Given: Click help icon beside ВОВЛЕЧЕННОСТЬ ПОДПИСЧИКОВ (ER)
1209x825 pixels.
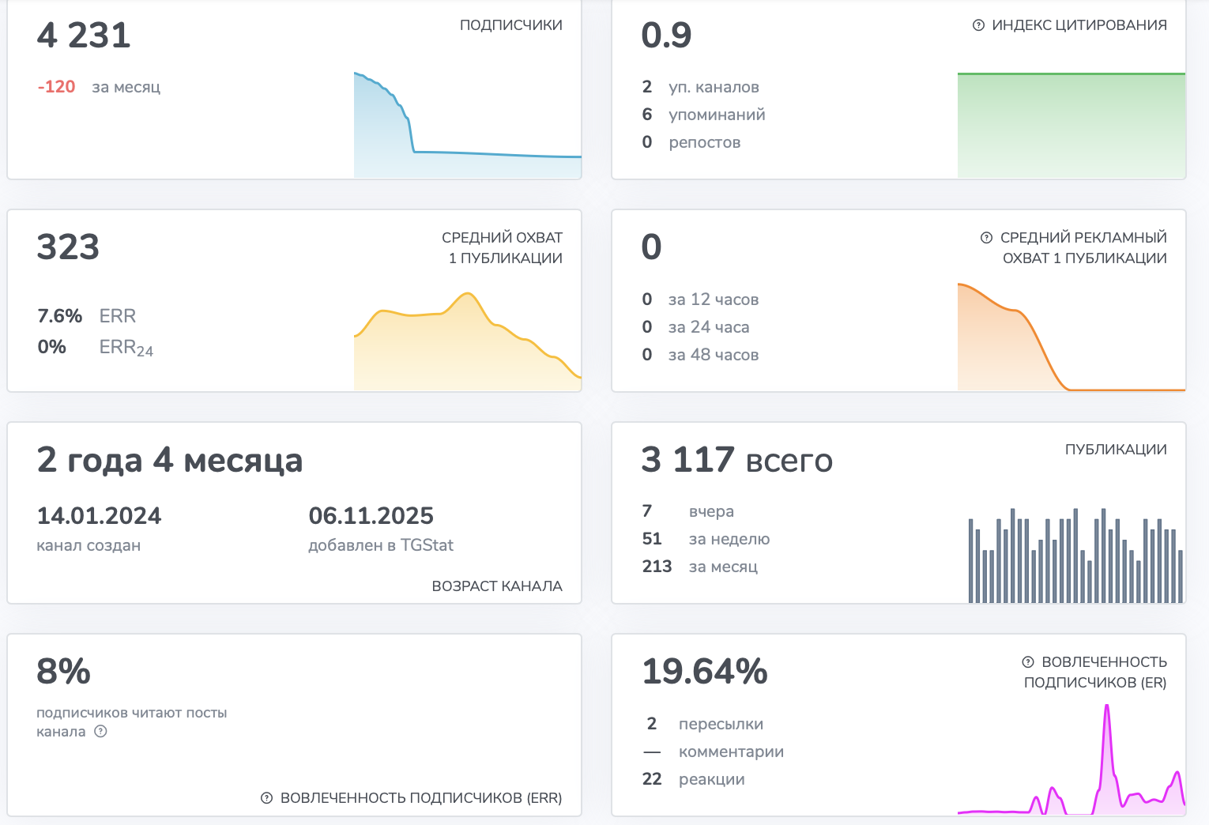Looking at the screenshot, I should [x=1028, y=662].
